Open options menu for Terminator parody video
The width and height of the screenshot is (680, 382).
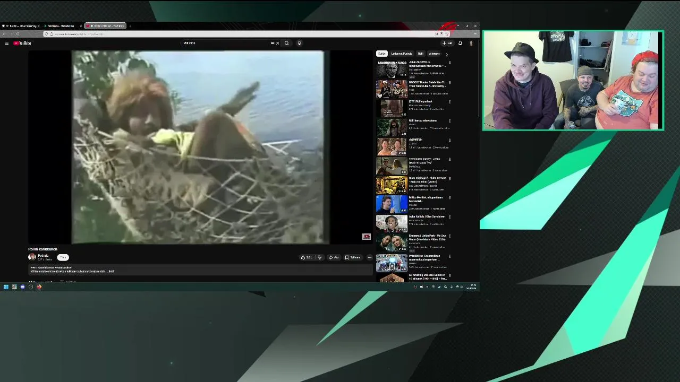(x=450, y=159)
